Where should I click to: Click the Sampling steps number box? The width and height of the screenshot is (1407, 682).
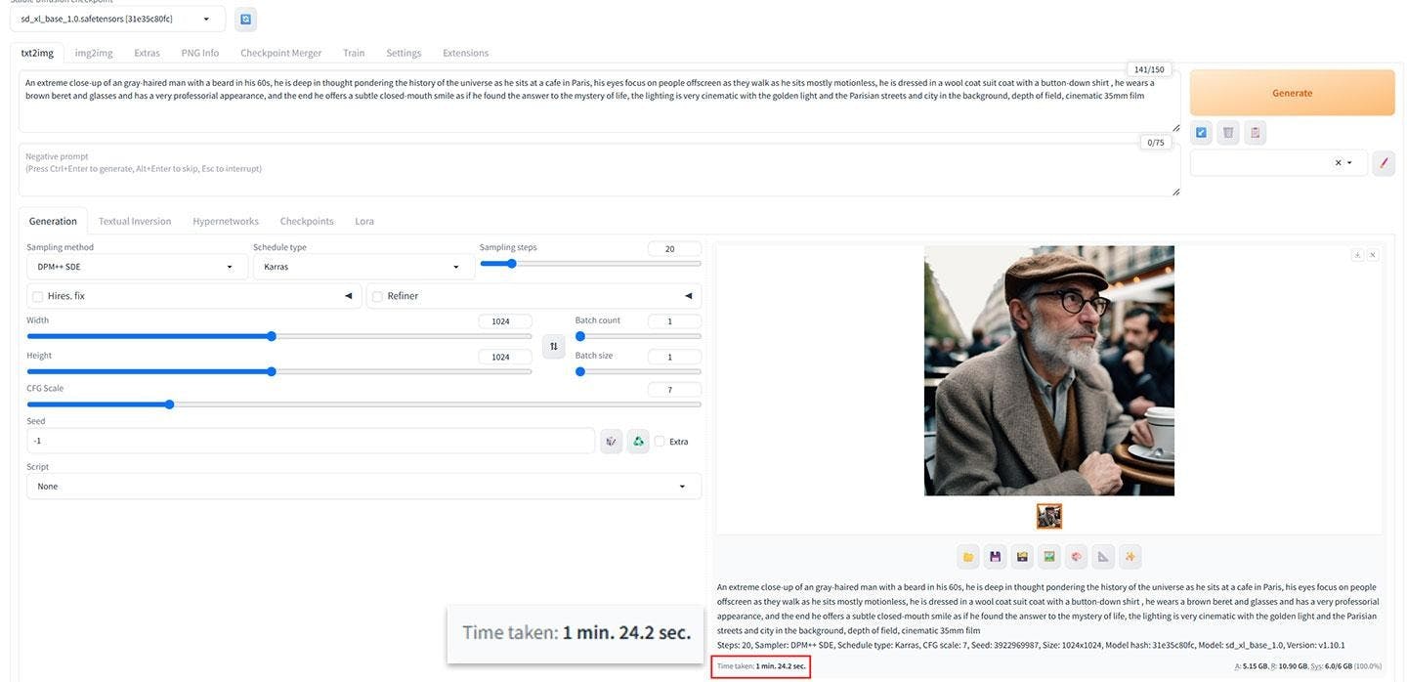[x=674, y=249]
